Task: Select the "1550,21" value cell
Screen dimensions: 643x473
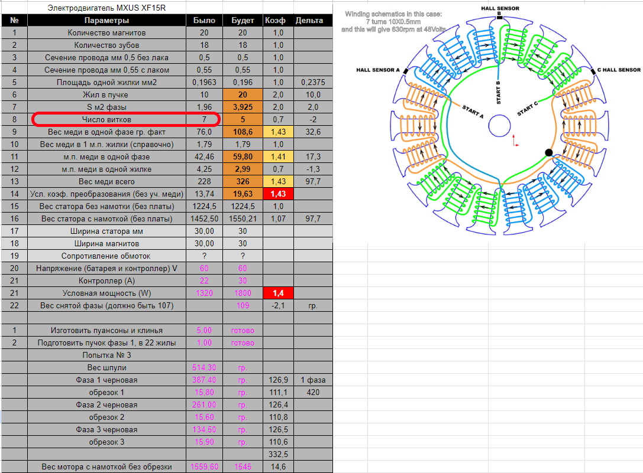Action: (x=243, y=218)
